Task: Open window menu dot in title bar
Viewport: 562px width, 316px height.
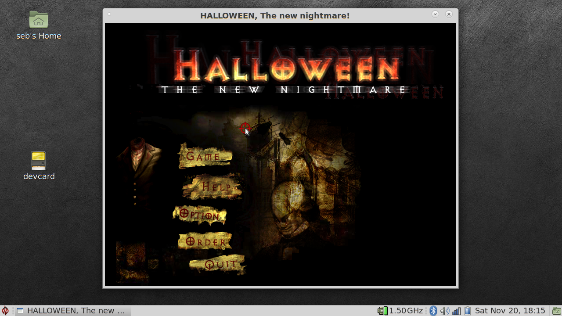Action: coord(109,14)
